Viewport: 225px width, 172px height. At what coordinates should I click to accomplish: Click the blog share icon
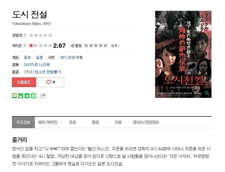tap(14, 96)
